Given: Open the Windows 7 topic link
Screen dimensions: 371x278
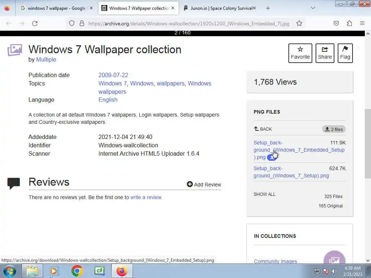Looking at the screenshot, I should point(112,84).
